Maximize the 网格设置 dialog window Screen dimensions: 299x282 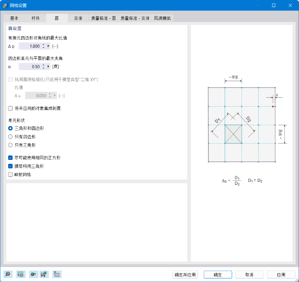click(x=274, y=6)
